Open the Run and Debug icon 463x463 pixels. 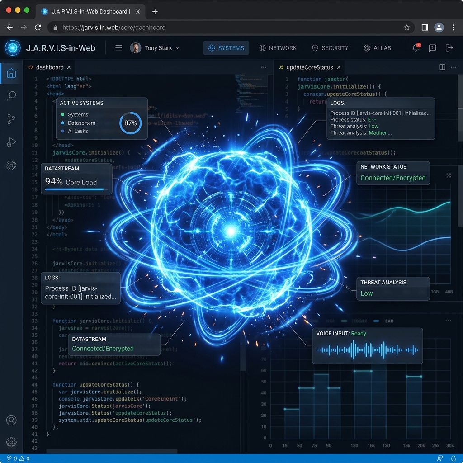[x=11, y=142]
